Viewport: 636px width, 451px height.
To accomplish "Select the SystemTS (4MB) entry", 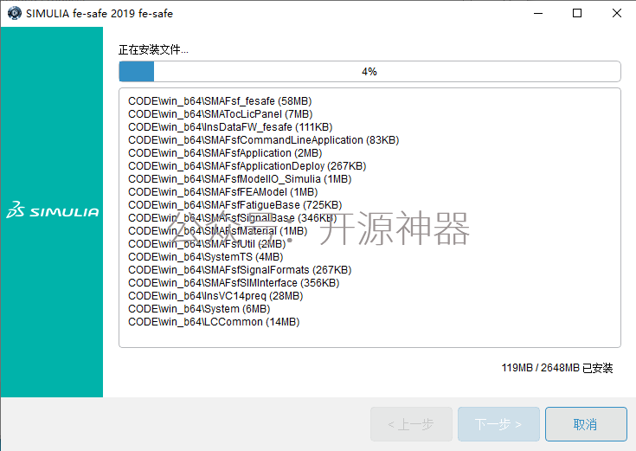I will click(x=206, y=257).
